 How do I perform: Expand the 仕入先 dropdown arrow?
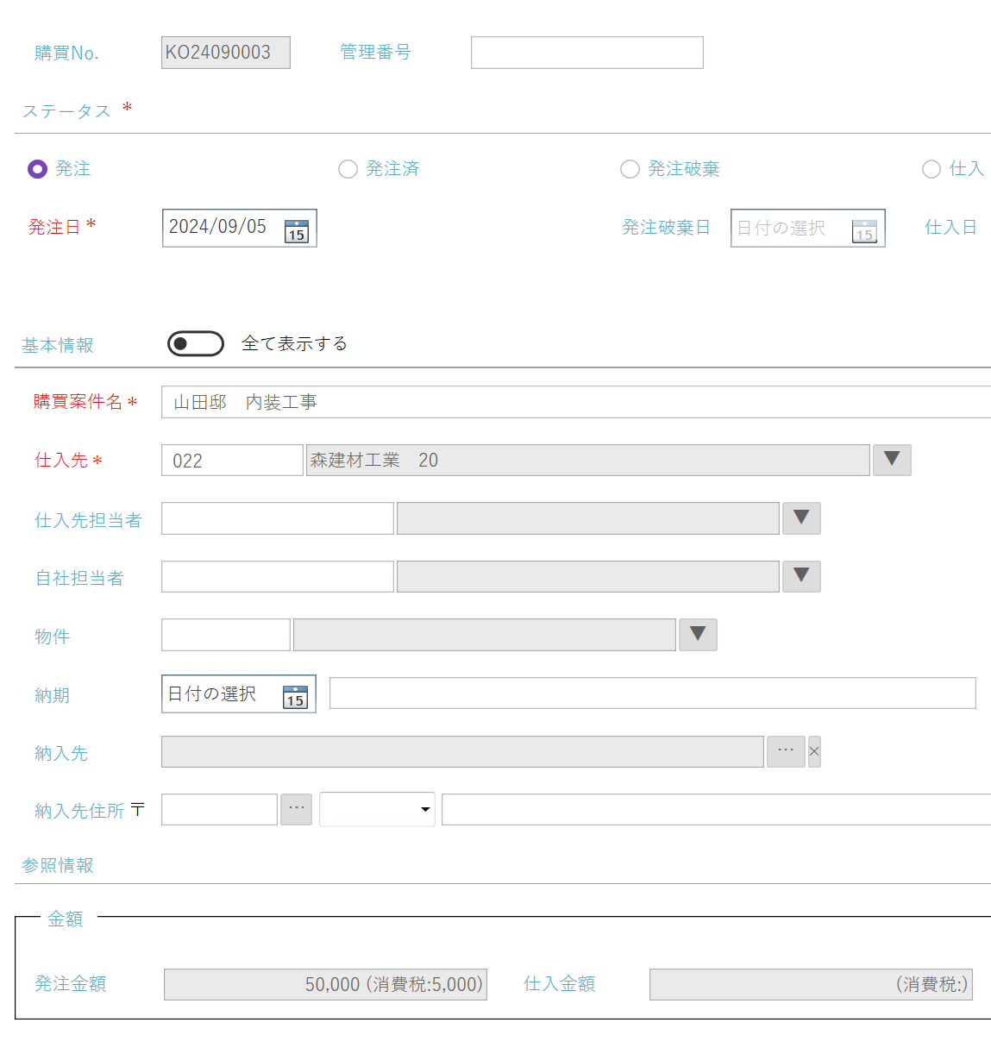click(892, 460)
